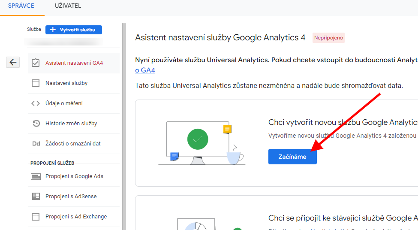The width and height of the screenshot is (418, 230).
Task: Click the Propojení s AdSense icon
Action: point(36,197)
